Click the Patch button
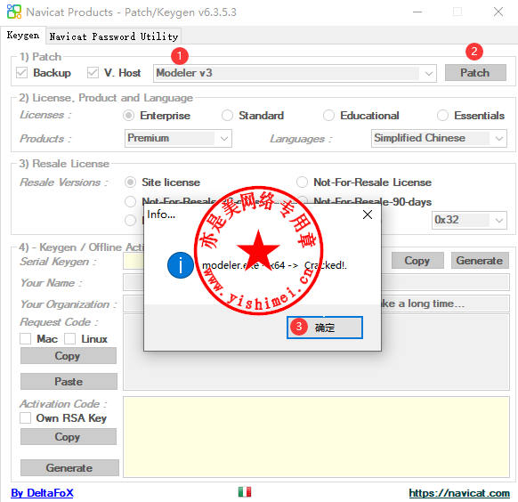 click(475, 73)
